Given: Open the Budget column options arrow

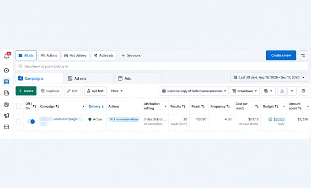Looking at the screenshot, I should pos(284,107).
